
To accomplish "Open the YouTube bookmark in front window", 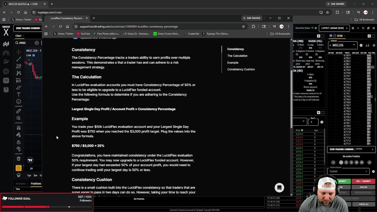I will tap(83, 34).
